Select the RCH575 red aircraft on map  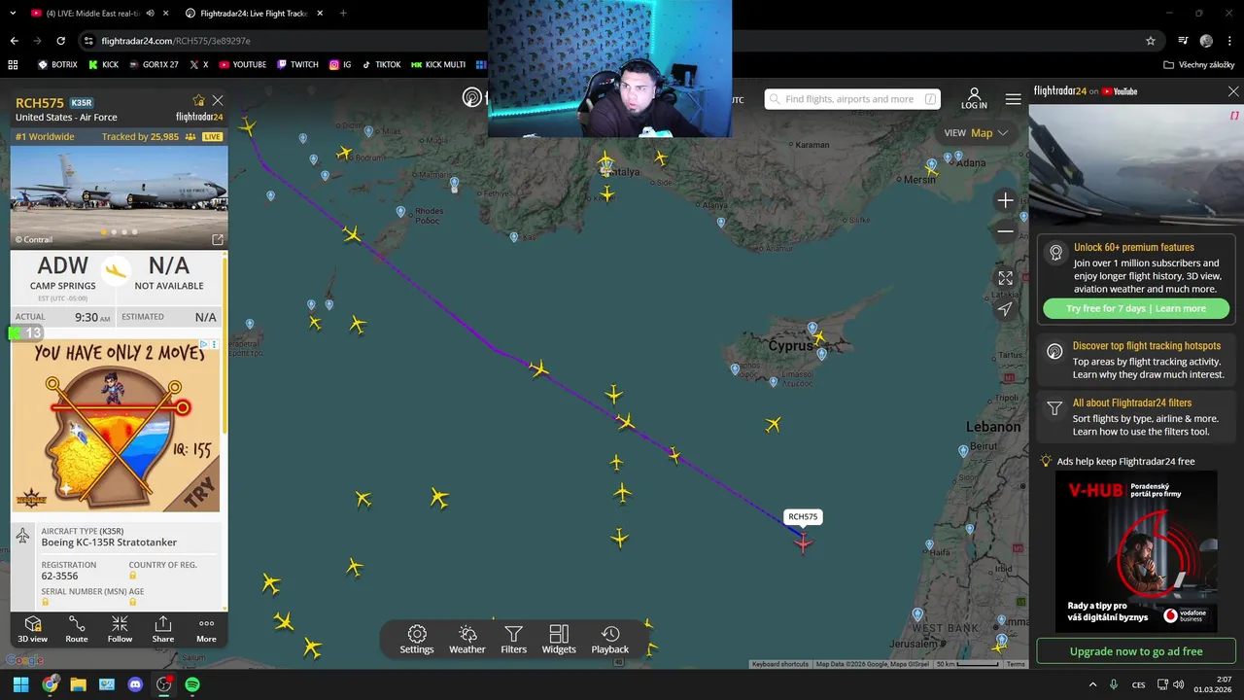click(803, 542)
